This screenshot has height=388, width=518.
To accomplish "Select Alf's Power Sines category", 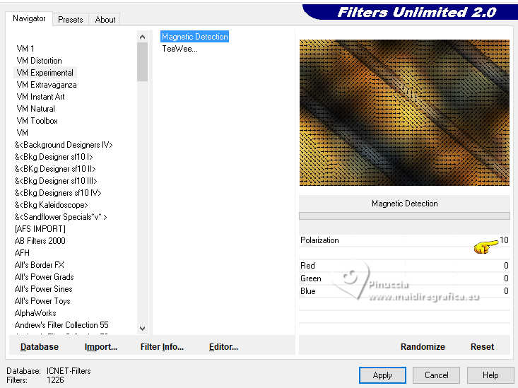I will pos(43,289).
